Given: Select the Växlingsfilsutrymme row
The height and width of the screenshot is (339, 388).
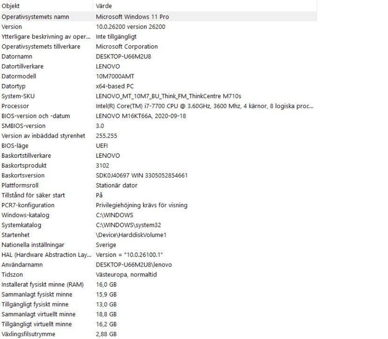Looking at the screenshot, I should pos(158,334).
